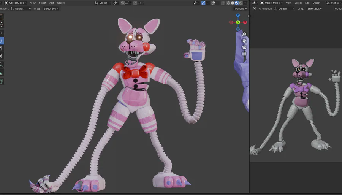
Task: Click the negative X axis circle on gizmo
Action: (x=231, y=22)
